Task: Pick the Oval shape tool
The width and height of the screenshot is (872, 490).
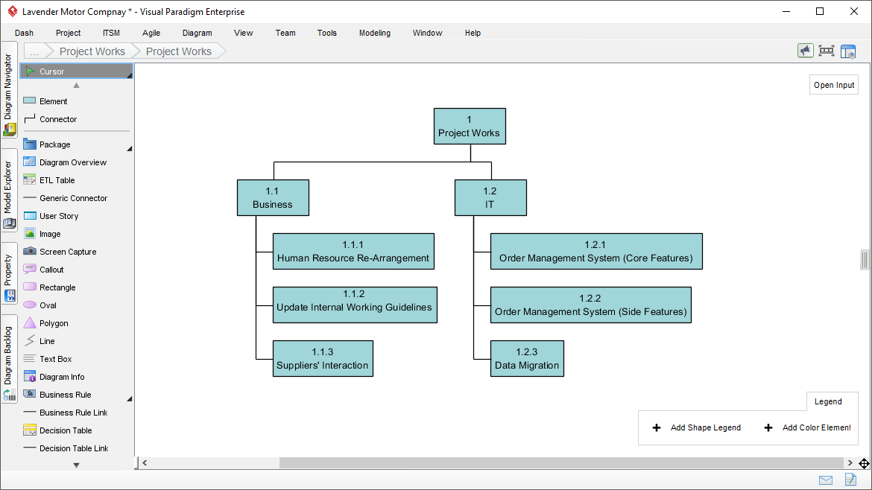Action: click(76, 305)
